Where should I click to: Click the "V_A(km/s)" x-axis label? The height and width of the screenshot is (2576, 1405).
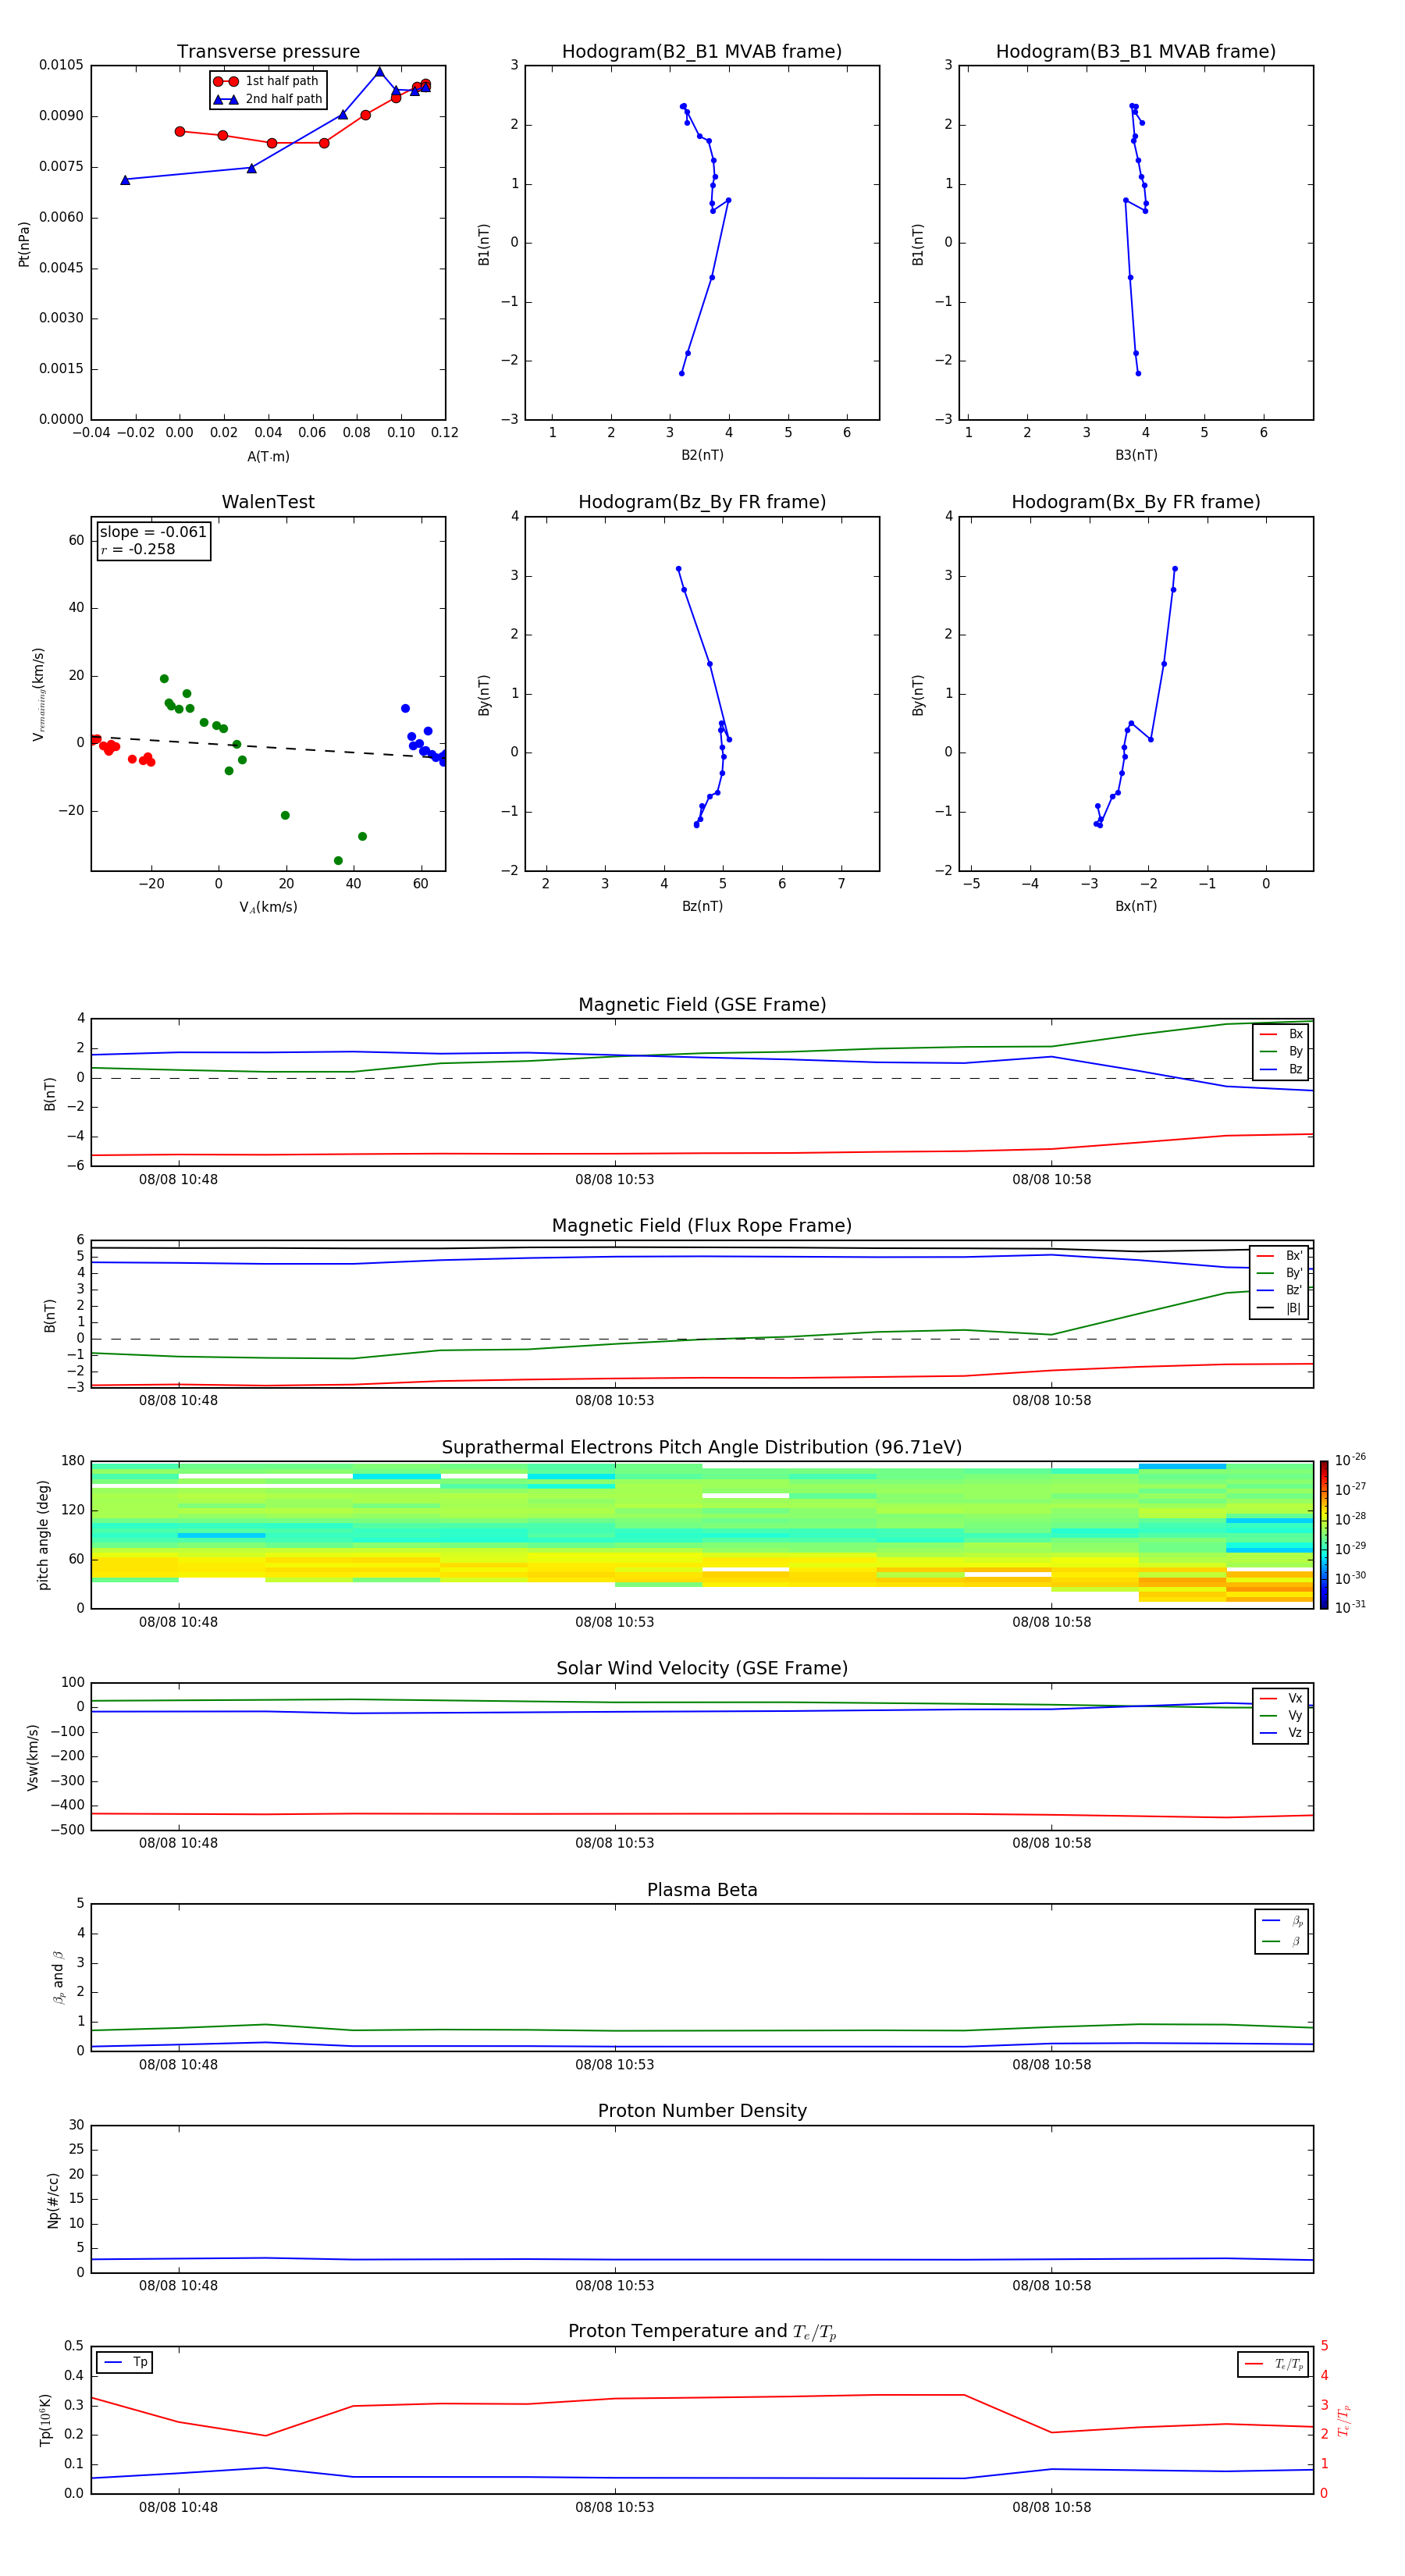click(x=268, y=908)
